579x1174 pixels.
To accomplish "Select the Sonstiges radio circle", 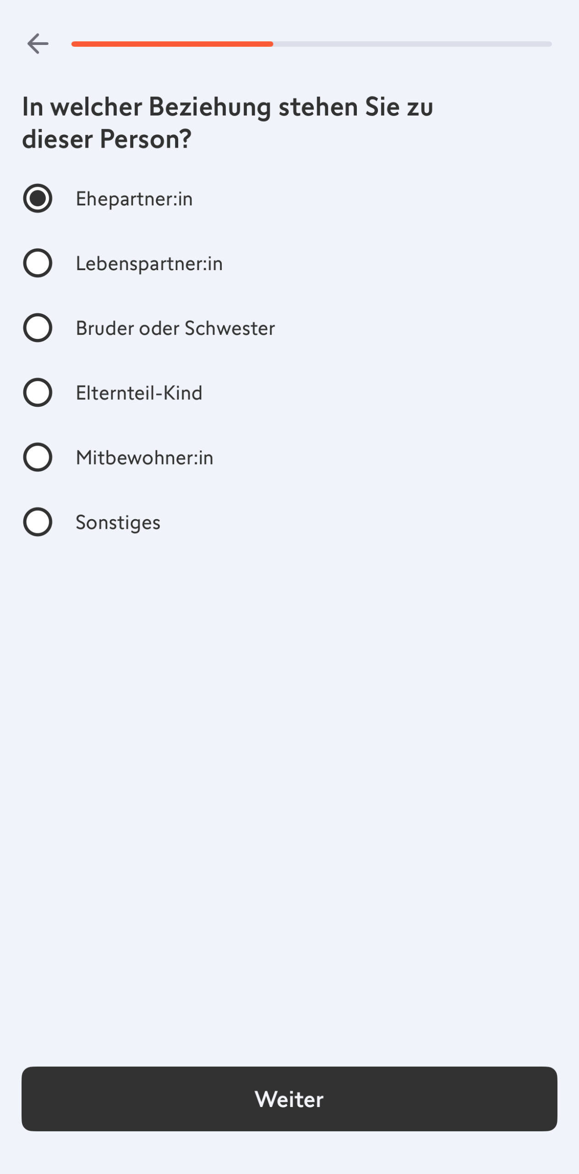I will click(x=38, y=522).
